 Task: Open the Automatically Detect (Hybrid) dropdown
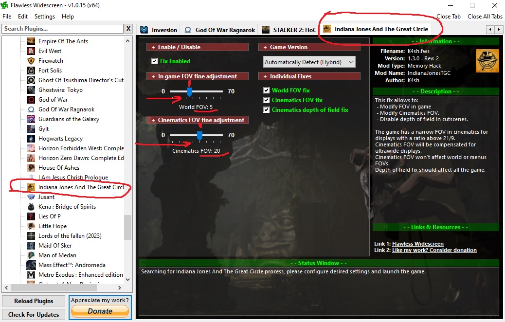[309, 62]
